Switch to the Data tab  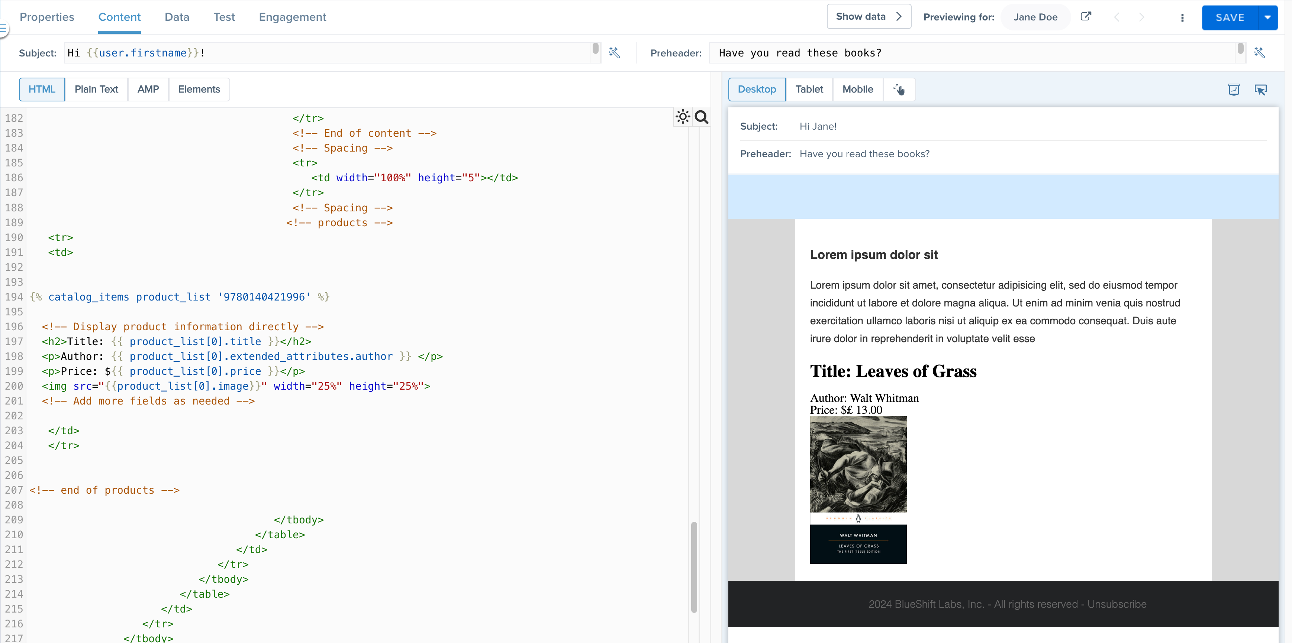pyautogui.click(x=177, y=17)
